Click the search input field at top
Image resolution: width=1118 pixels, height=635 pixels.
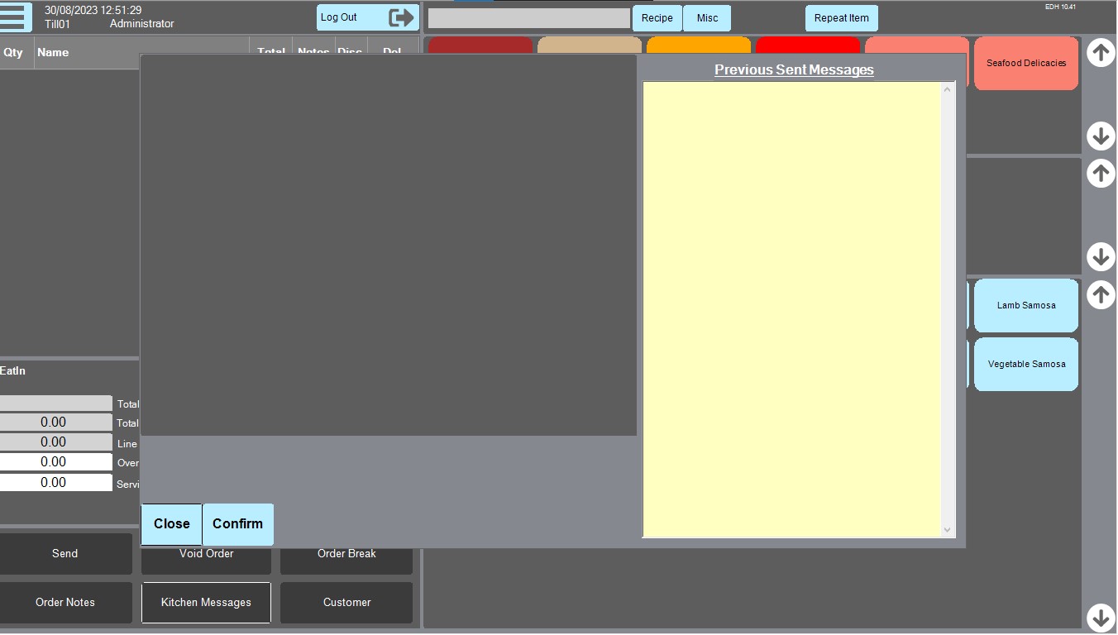click(x=528, y=18)
